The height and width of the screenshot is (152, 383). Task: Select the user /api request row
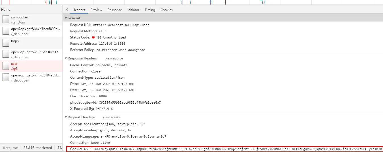(31, 66)
